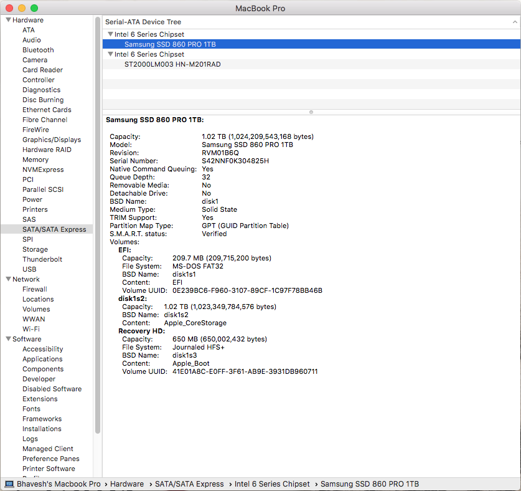The width and height of the screenshot is (521, 491).
Task: Click the sidebar vertical scrollbar
Action: (97, 225)
